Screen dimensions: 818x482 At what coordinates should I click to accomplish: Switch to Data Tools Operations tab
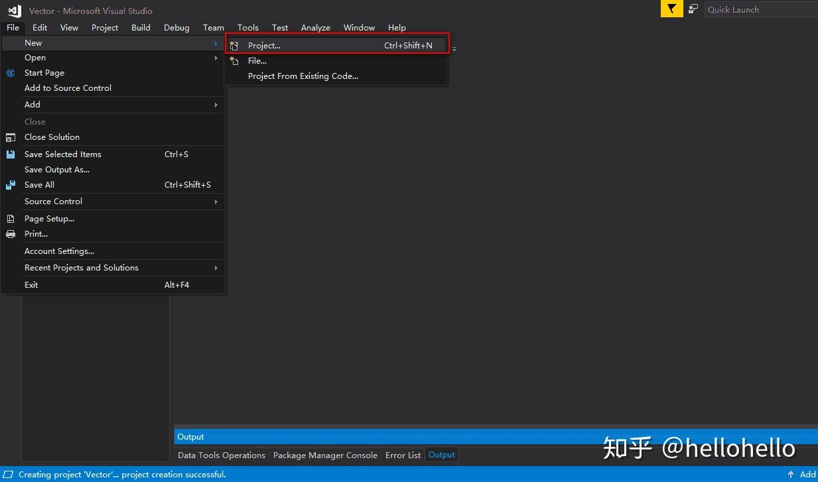pyautogui.click(x=222, y=455)
